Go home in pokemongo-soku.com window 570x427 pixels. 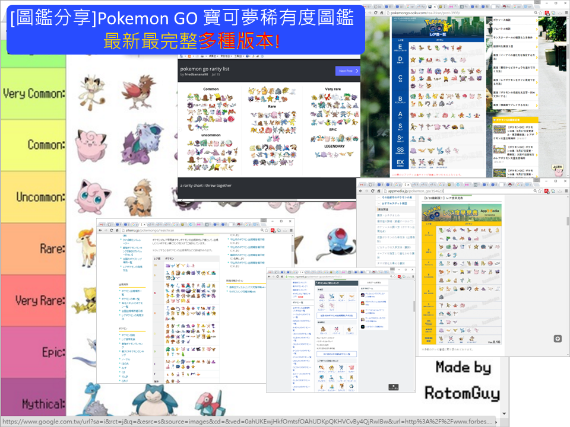coord(382,12)
